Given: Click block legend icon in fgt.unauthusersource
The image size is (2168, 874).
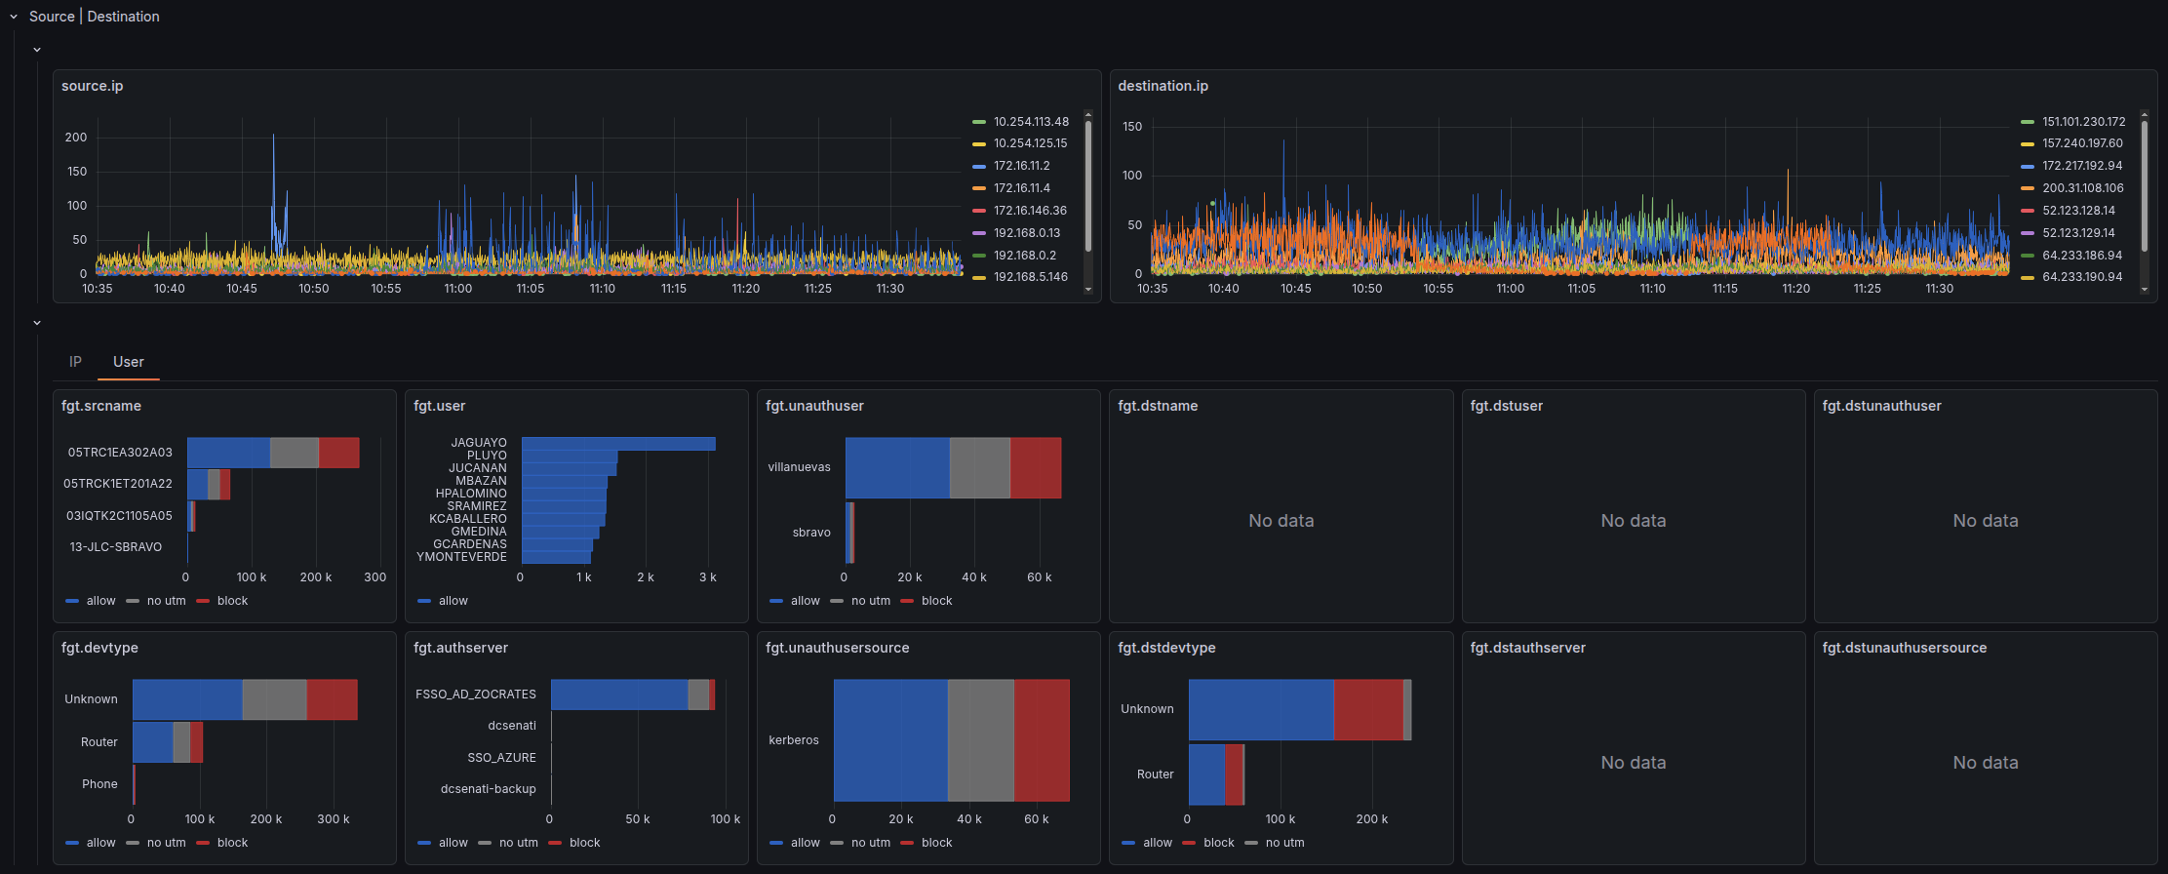Looking at the screenshot, I should pos(907,843).
